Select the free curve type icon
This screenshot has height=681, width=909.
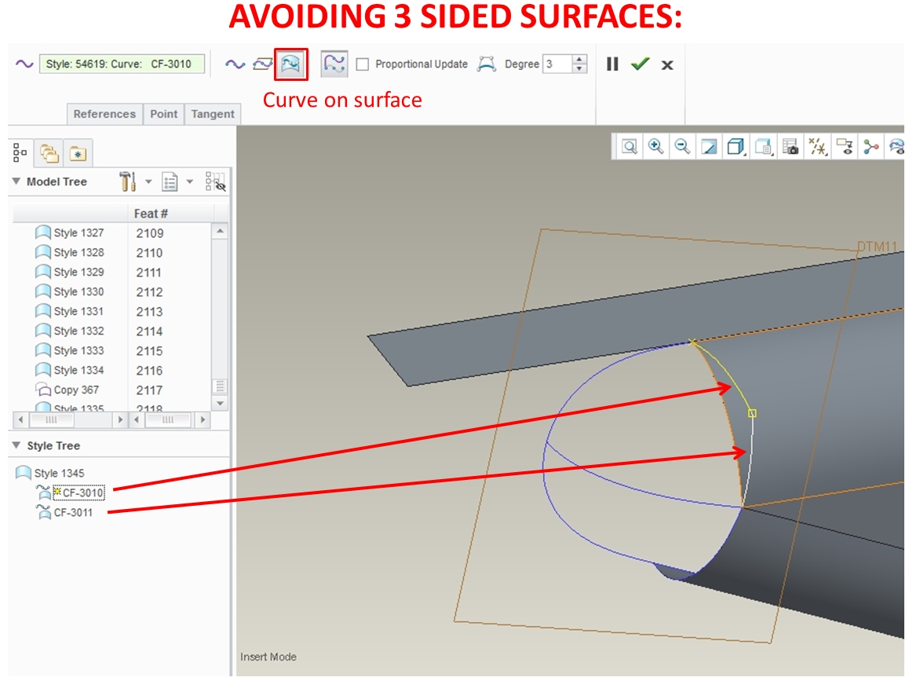click(x=235, y=64)
